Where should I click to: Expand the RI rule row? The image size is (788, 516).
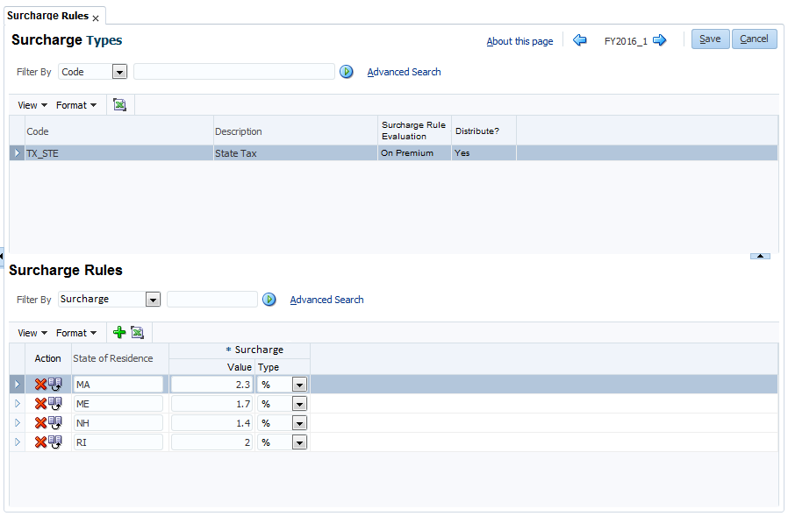17,442
